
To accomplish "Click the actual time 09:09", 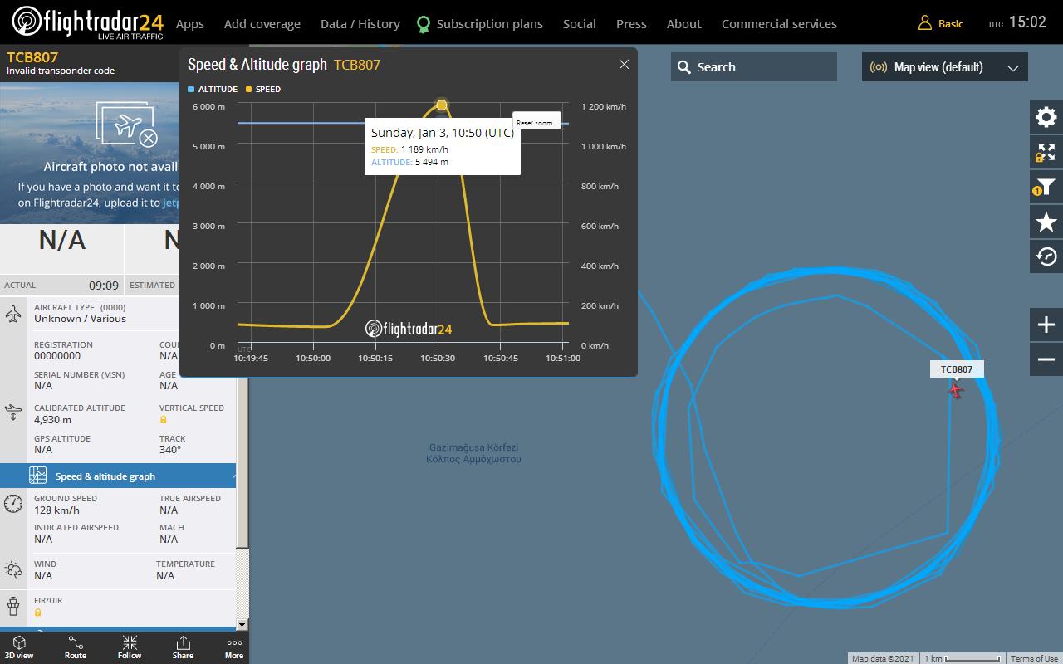I will coord(104,285).
